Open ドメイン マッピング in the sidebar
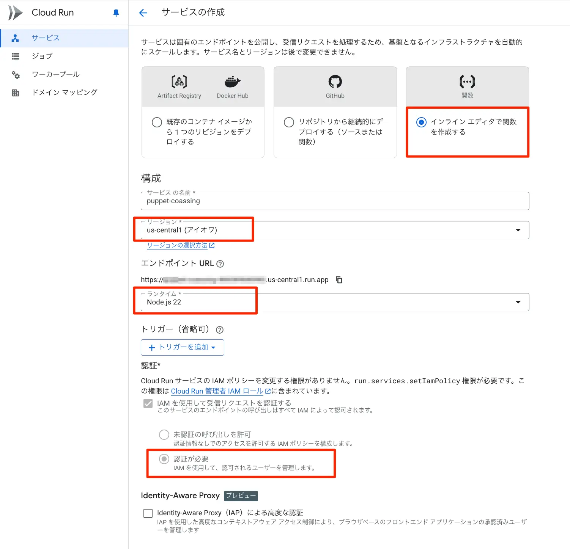Screen dimensions: 570x549 pyautogui.click(x=64, y=93)
